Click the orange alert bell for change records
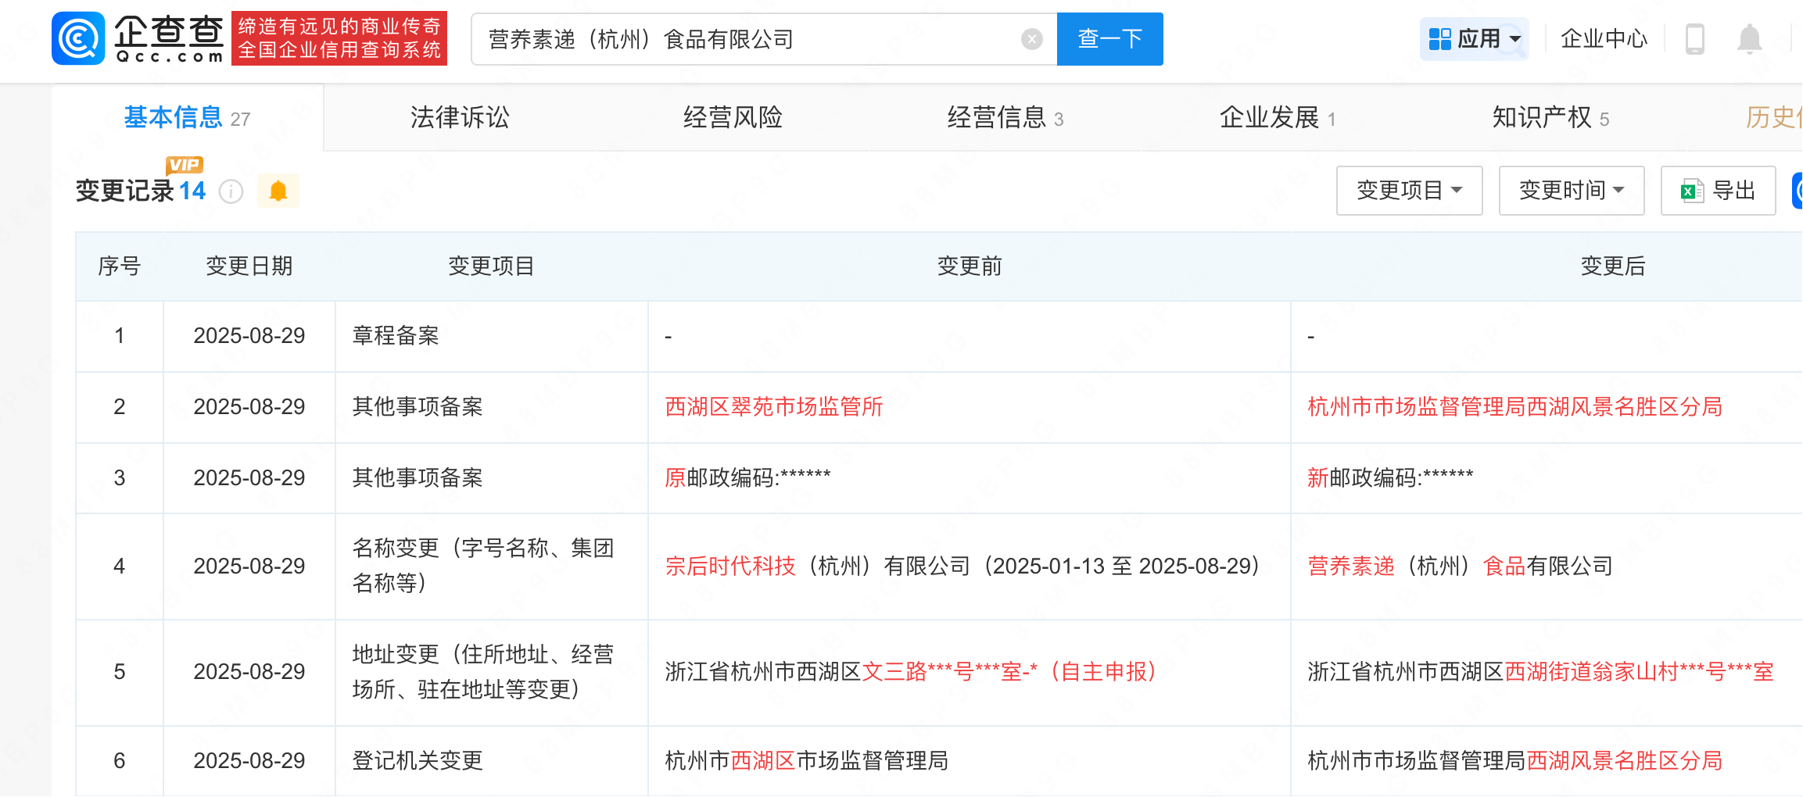The image size is (1803, 797). tap(278, 191)
